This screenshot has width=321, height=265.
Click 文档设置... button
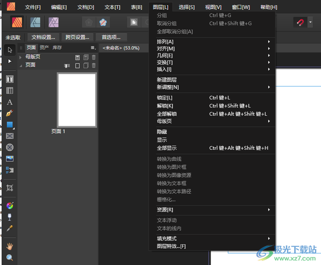pos(43,37)
